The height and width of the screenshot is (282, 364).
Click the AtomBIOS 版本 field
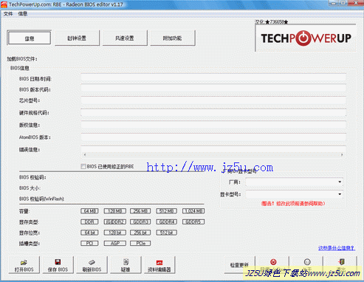pyautogui.click(x=213, y=137)
